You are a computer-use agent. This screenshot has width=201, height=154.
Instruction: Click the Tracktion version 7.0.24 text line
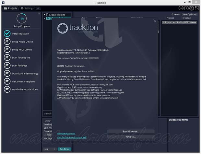click(83, 50)
